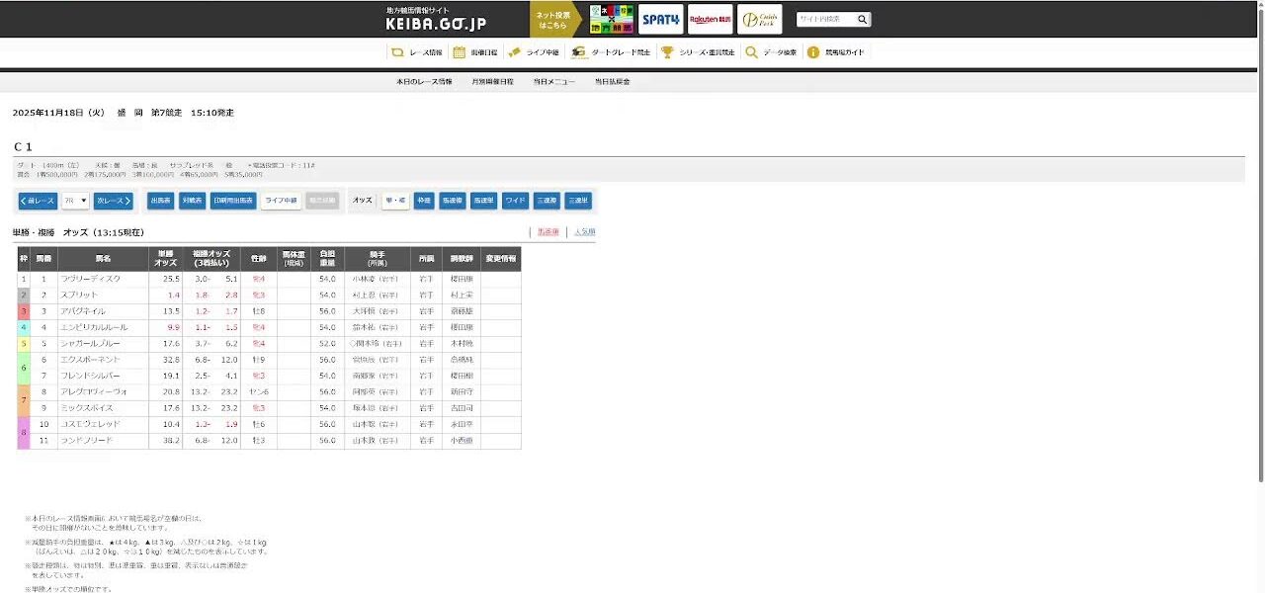
Task: Switch to the ワイド odds tab
Action: click(x=515, y=201)
